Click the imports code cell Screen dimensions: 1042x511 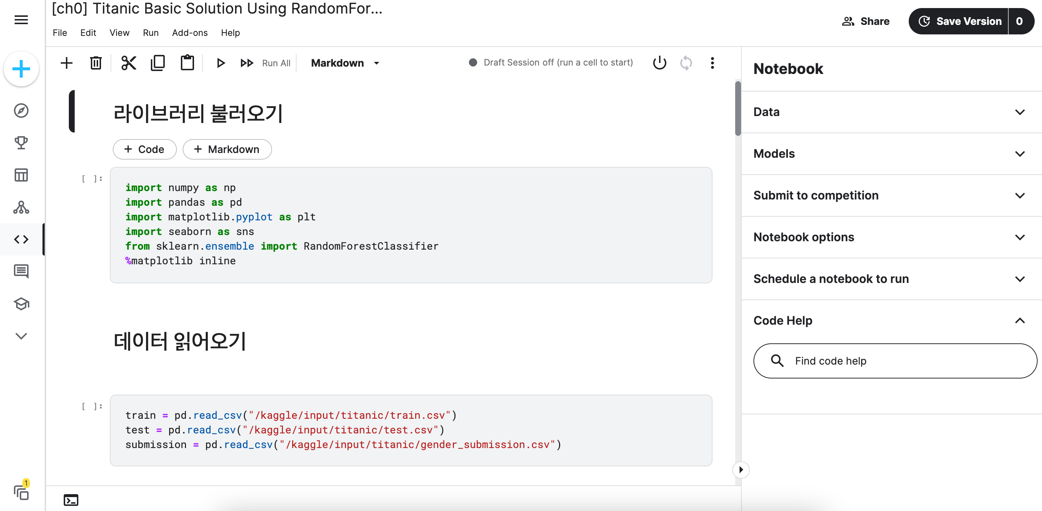tap(410, 225)
